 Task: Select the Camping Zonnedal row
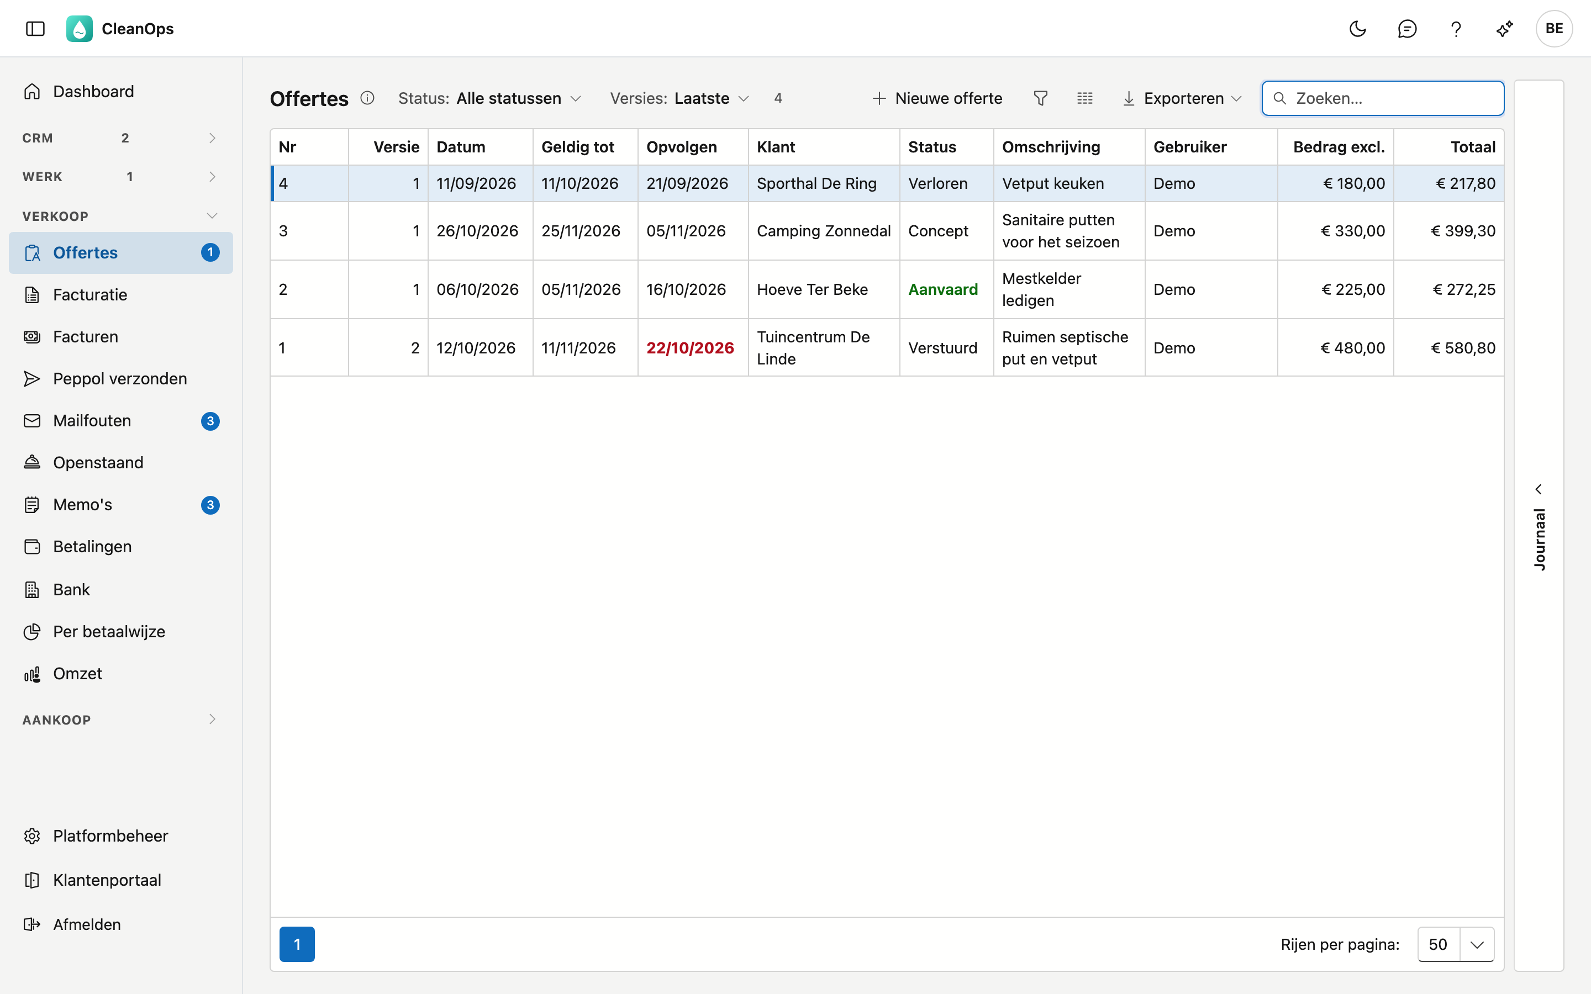click(x=887, y=231)
